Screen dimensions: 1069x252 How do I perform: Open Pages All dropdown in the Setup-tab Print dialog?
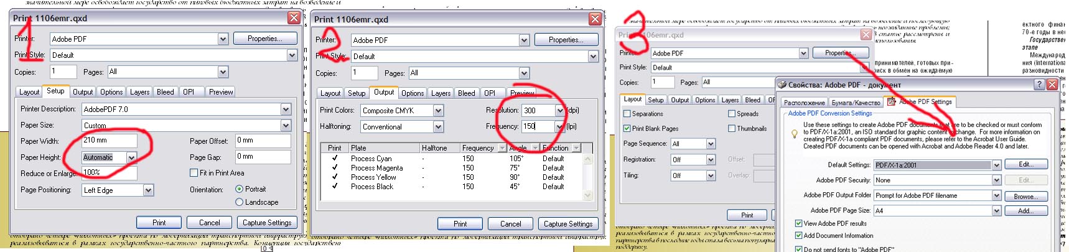click(223, 72)
